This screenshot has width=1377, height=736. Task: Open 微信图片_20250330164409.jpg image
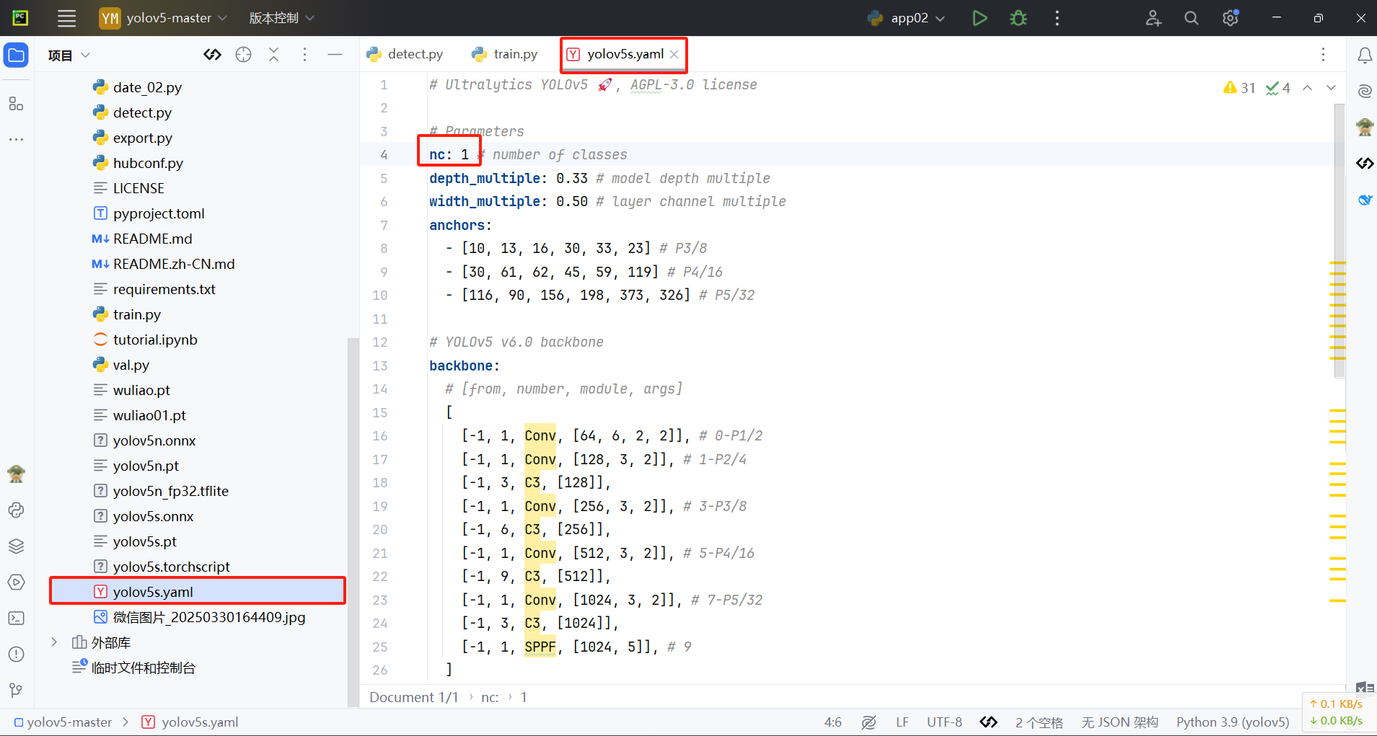(208, 617)
